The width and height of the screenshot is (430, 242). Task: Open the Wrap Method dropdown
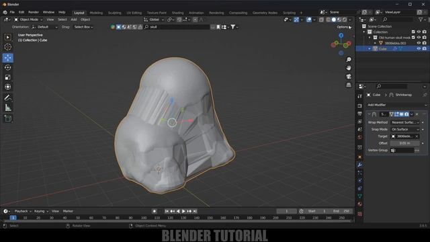405,122
